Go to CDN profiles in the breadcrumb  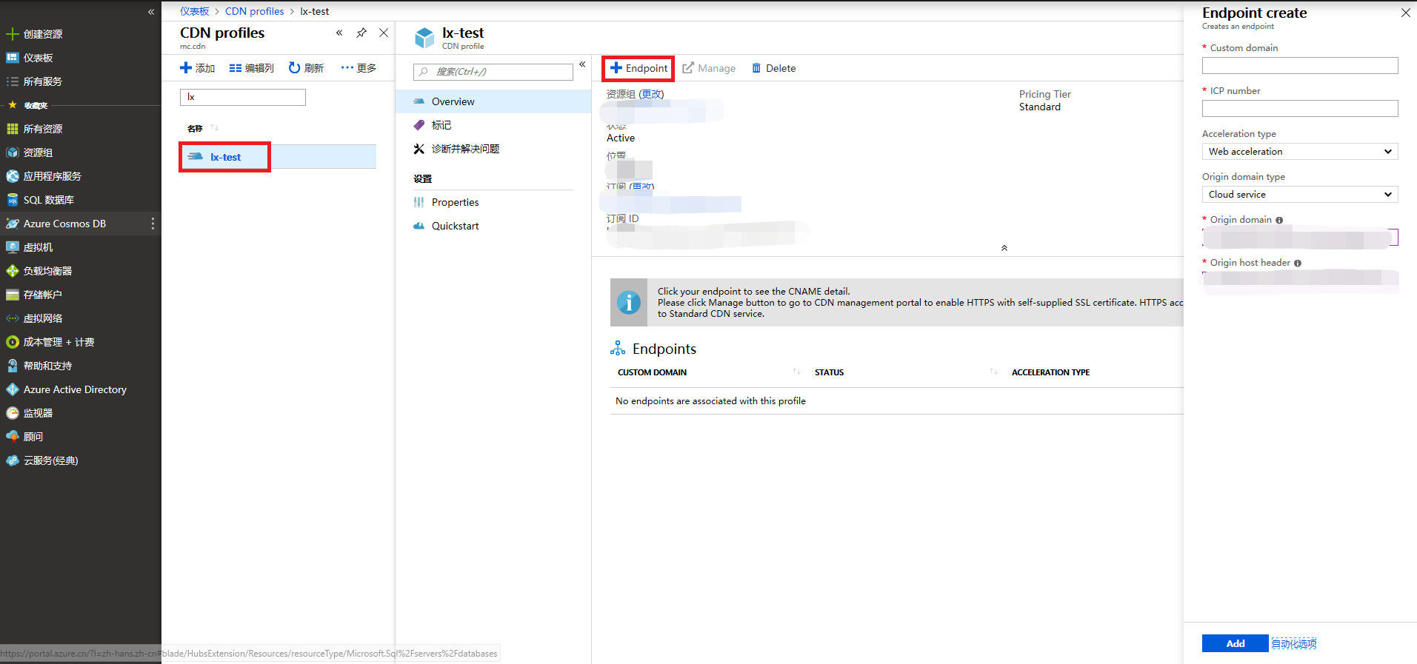255,11
